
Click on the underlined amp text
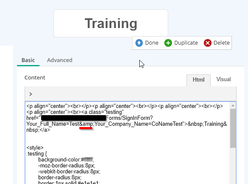pyautogui.click(x=87, y=124)
